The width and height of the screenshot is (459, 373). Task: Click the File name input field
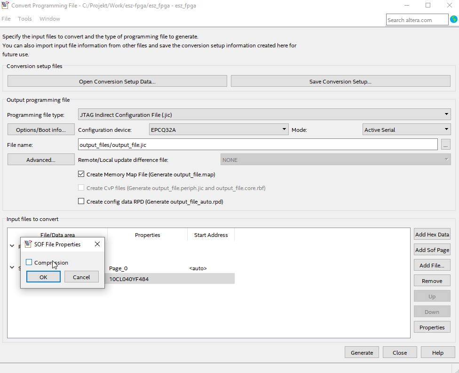coord(258,145)
